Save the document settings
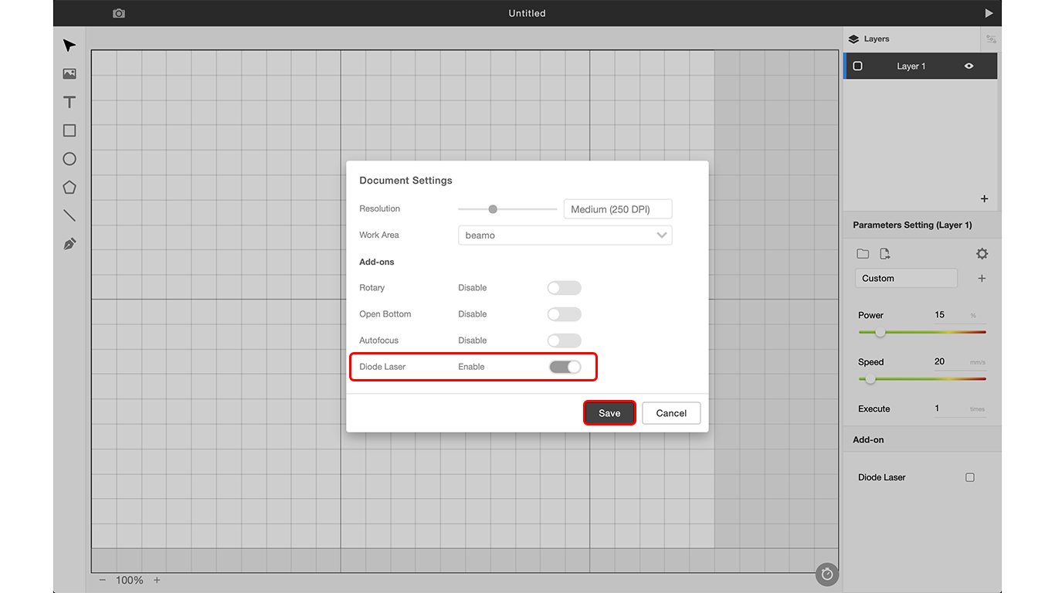 609,413
